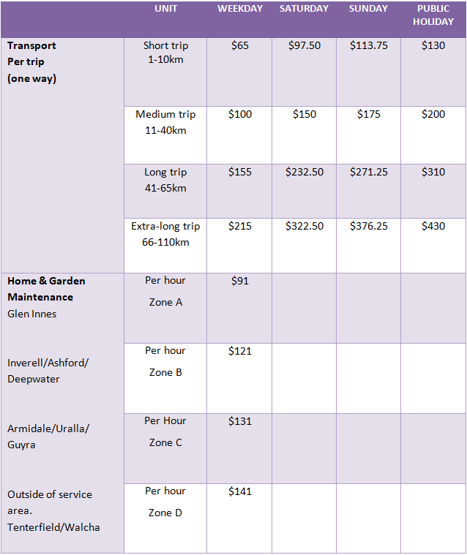Viewport: 467px width, 555px height.
Task: Click the WEEKDAY column header
Action: [x=240, y=9]
